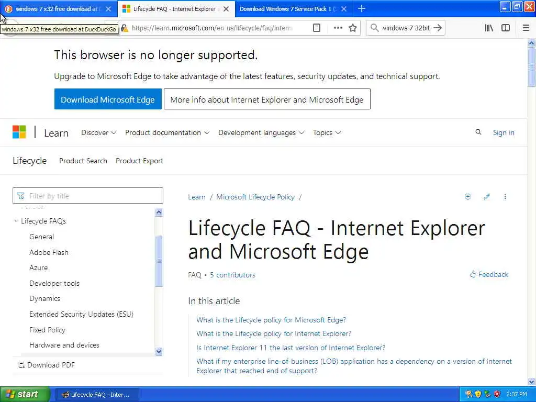Open Firefox library icon
This screenshot has height=402, width=536.
coord(489,28)
